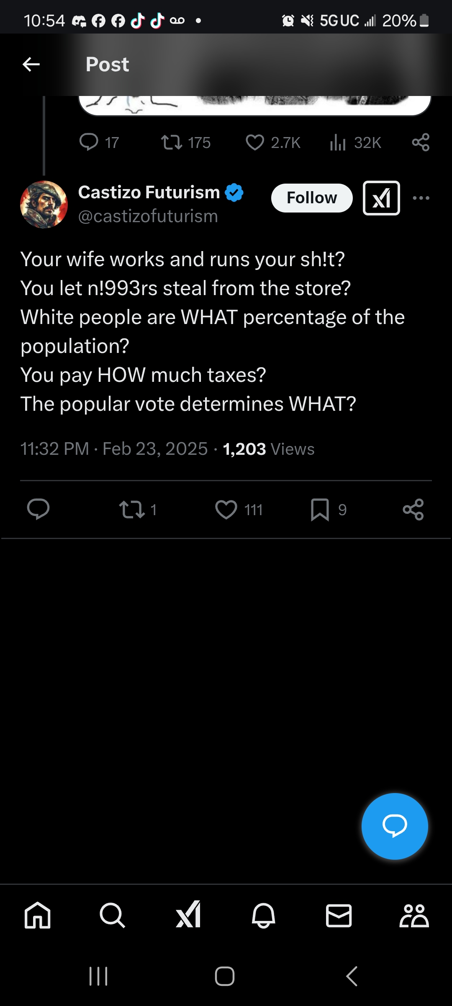The height and width of the screenshot is (1006, 452).
Task: Like the parent post with 2.7K likes
Action: tap(255, 143)
